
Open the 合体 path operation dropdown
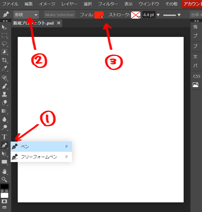pyautogui.click(x=196, y=15)
